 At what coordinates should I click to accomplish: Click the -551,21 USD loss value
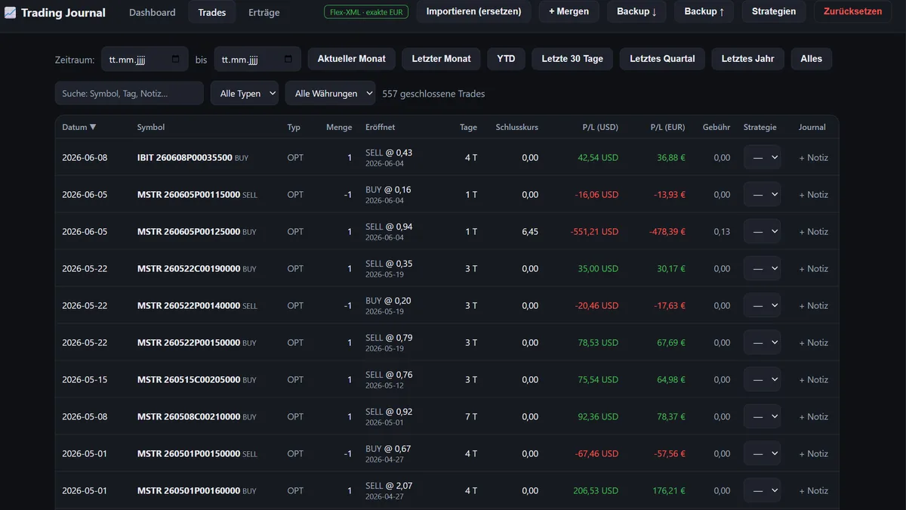pyautogui.click(x=594, y=232)
